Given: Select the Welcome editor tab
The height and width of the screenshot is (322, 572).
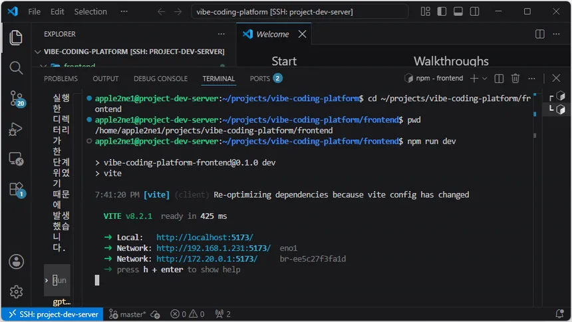Looking at the screenshot, I should pyautogui.click(x=275, y=34).
